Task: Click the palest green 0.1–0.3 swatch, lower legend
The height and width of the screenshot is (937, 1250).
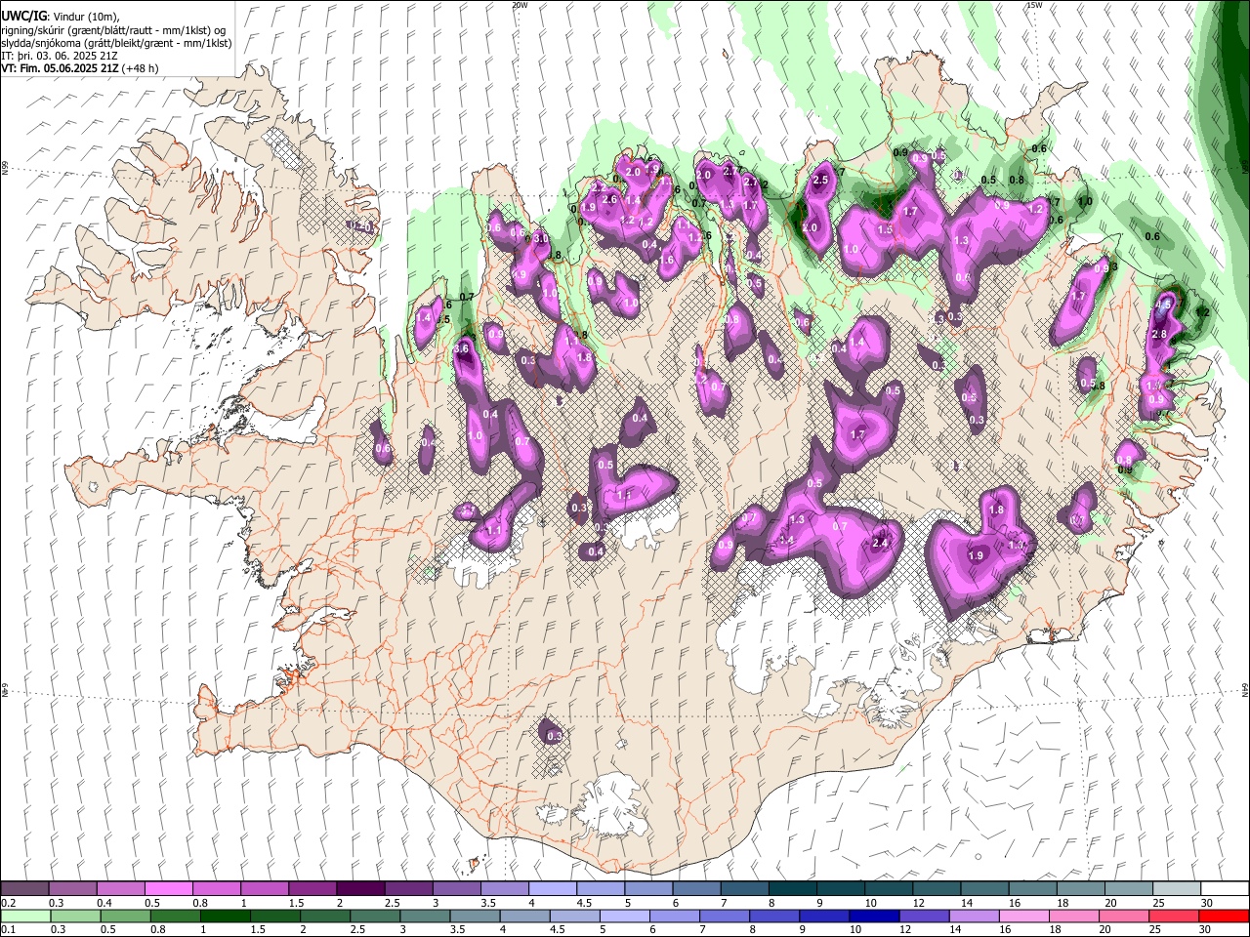Action: click(x=24, y=916)
